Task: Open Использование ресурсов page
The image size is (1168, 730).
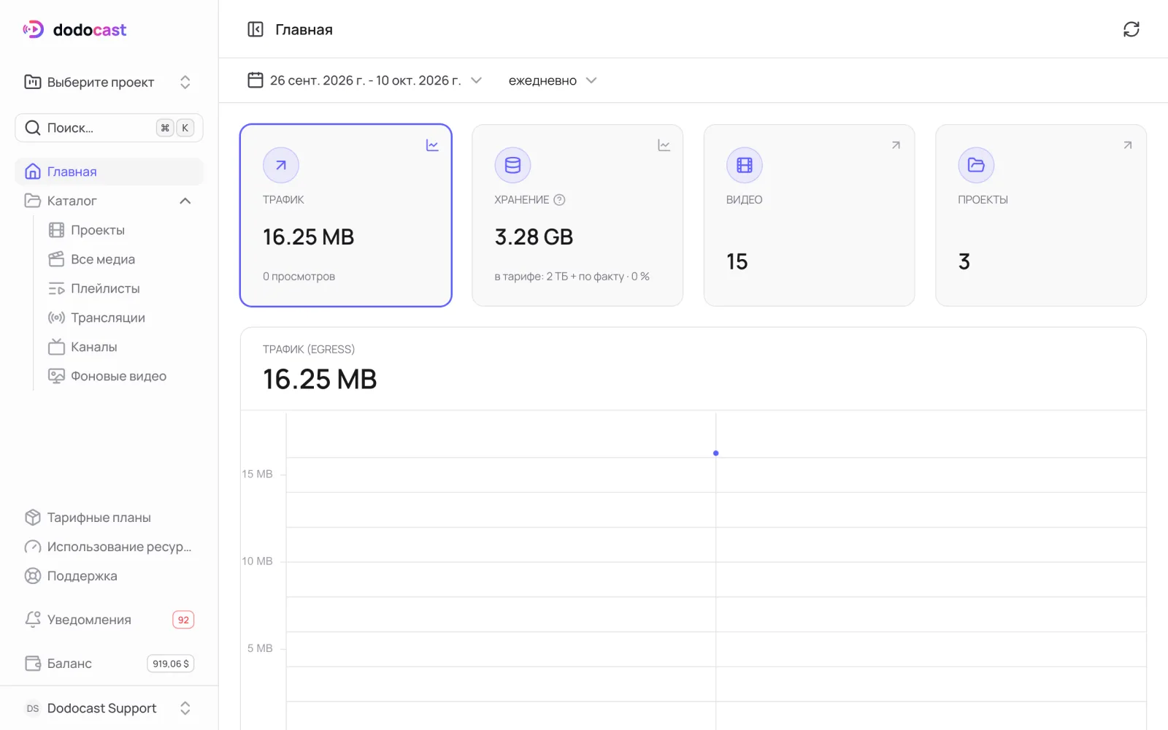Action: point(109,547)
